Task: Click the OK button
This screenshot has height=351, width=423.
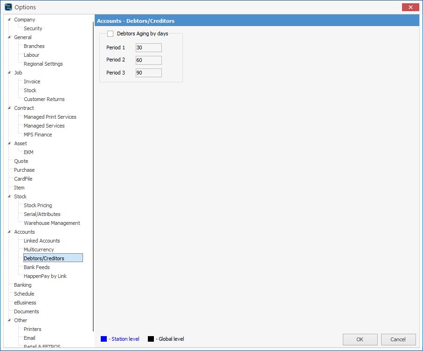Action: (x=360, y=339)
